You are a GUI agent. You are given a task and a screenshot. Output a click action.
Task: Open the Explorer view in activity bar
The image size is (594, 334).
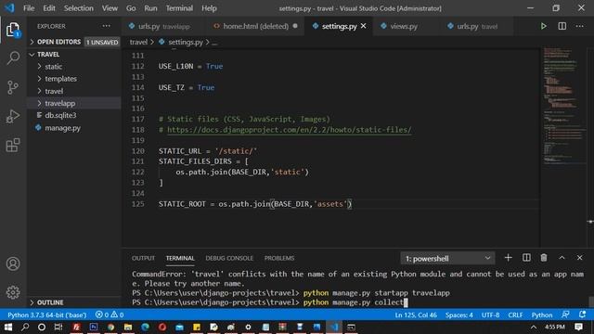click(13, 30)
